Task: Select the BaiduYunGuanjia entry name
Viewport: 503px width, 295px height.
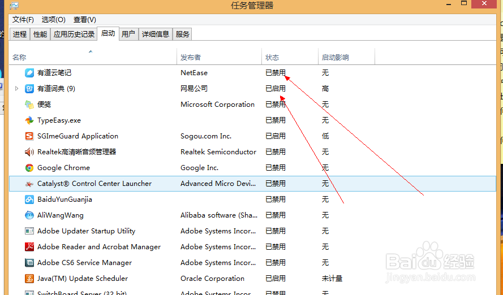Action: (65, 199)
